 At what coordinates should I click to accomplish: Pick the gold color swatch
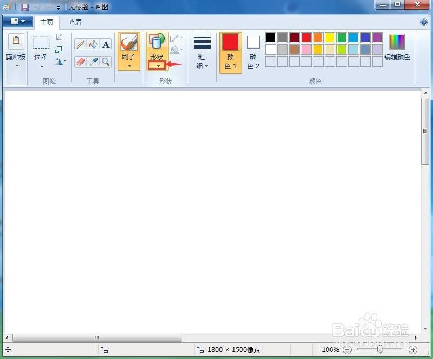point(318,50)
